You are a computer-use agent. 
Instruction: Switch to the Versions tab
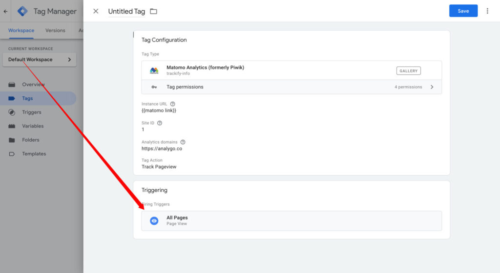(x=55, y=30)
